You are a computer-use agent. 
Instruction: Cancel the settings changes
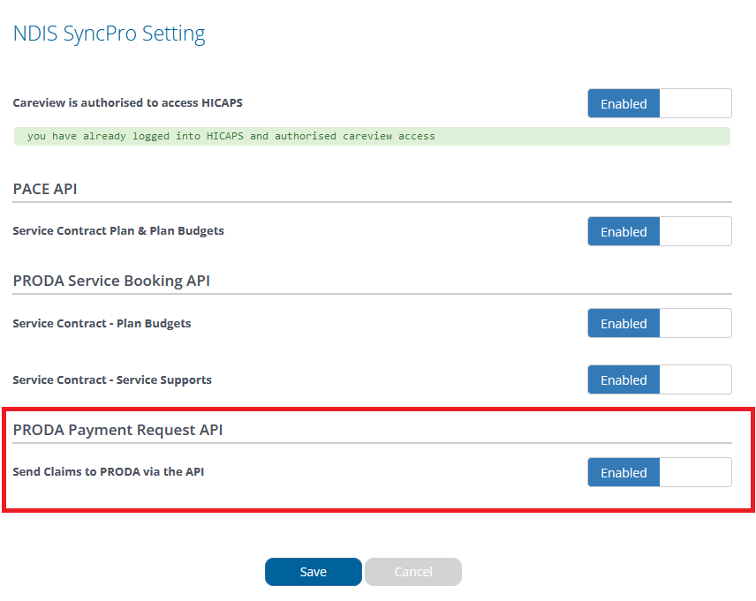tap(413, 572)
